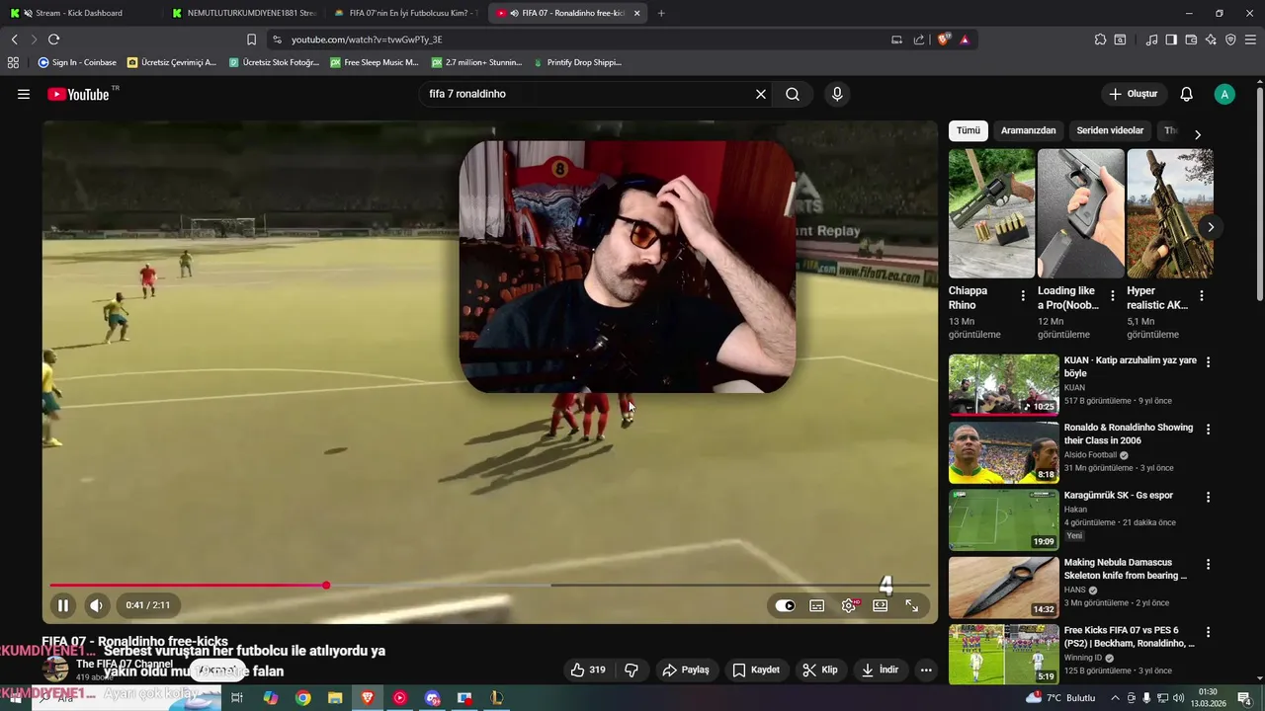This screenshot has height=711, width=1265.
Task: Toggle the autoplay switch in player
Action: (785, 605)
